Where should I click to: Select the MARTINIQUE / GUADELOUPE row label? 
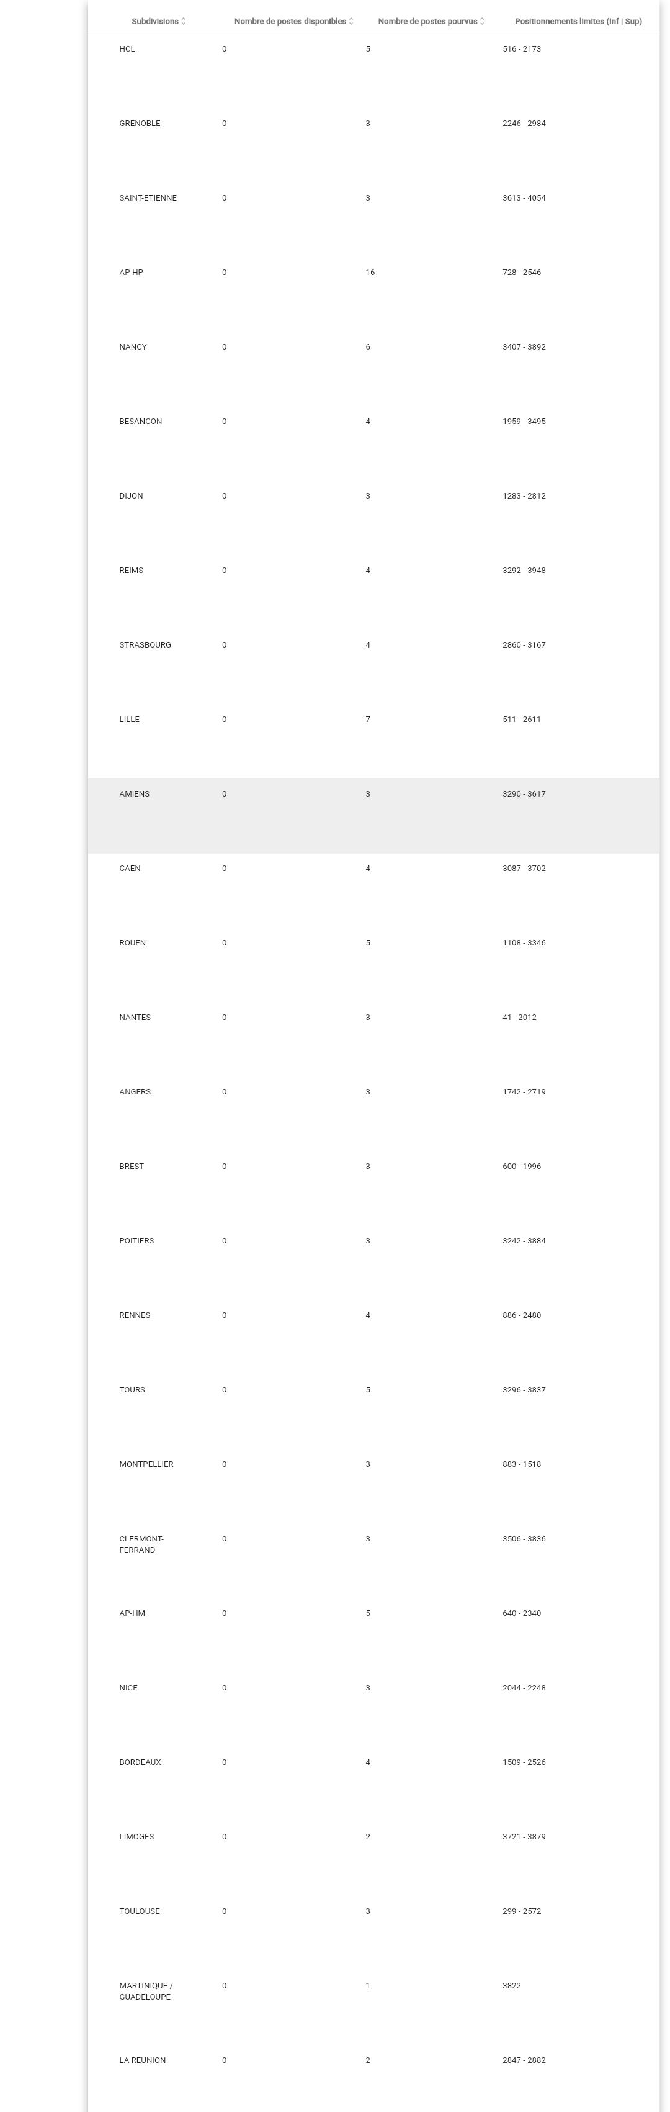click(x=146, y=1991)
